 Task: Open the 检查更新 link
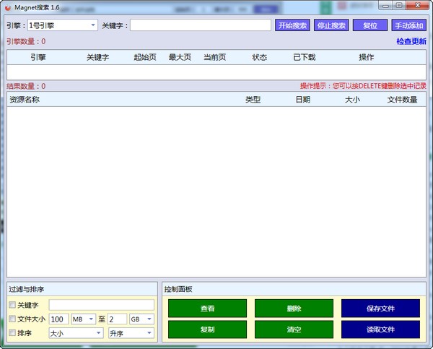click(411, 41)
